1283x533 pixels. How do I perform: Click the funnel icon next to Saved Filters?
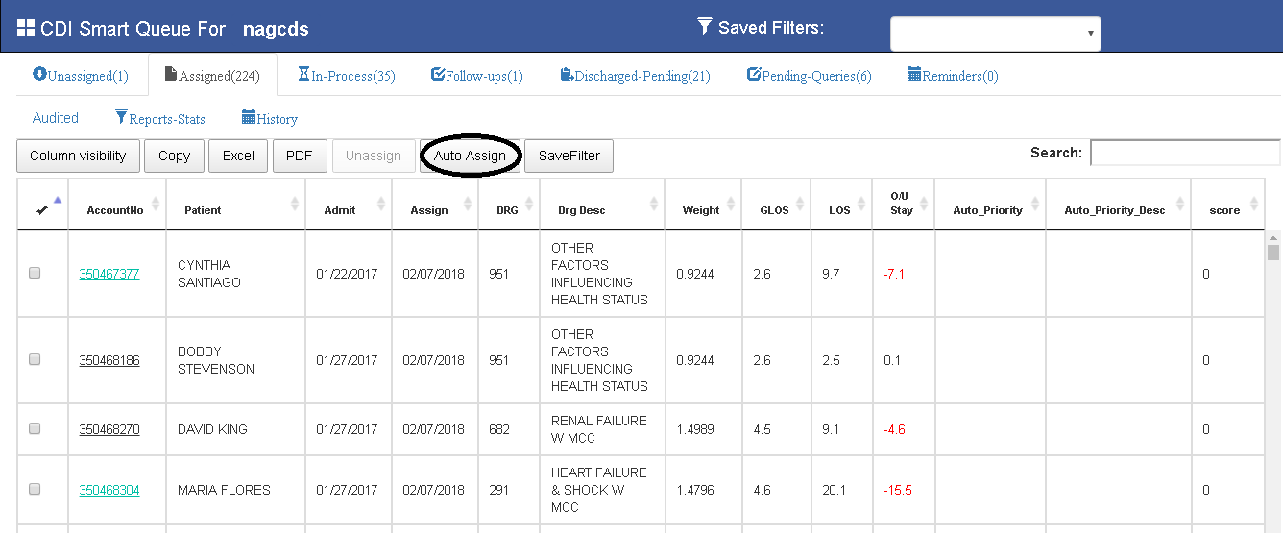point(705,26)
